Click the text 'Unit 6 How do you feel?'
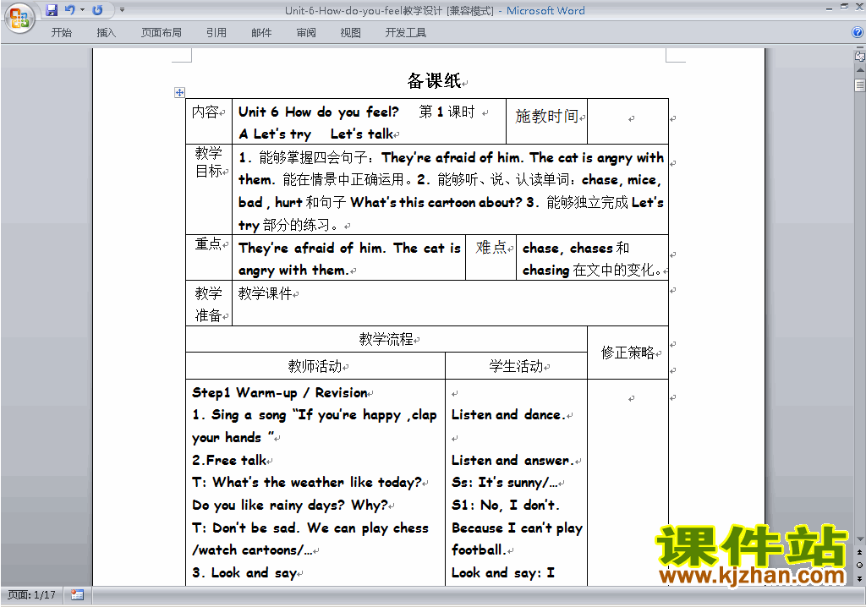866x607 pixels. tap(318, 112)
